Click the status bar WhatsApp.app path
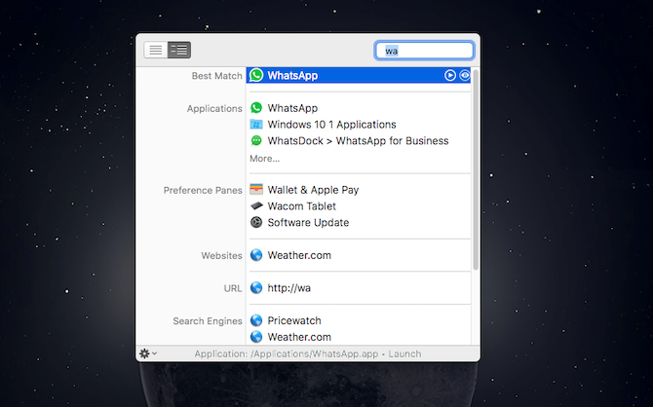Screen dimensions: 653x407 pyautogui.click(x=315, y=354)
